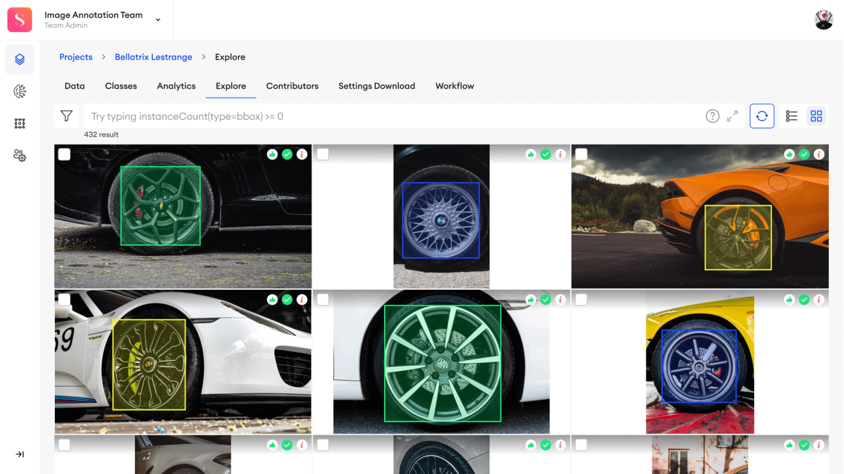This screenshot has height=474, width=844.
Task: Click info icon on green wheel image
Action: (302, 154)
